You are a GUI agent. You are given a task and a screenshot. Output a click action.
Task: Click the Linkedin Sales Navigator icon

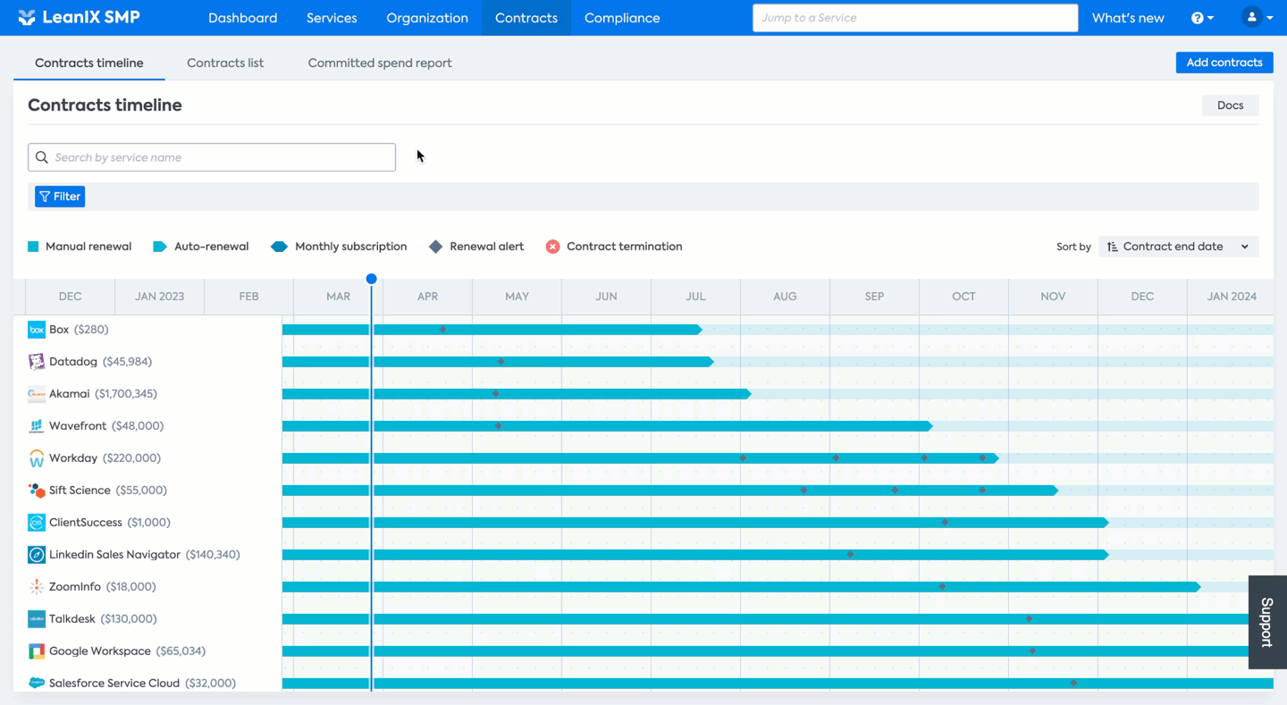click(37, 555)
